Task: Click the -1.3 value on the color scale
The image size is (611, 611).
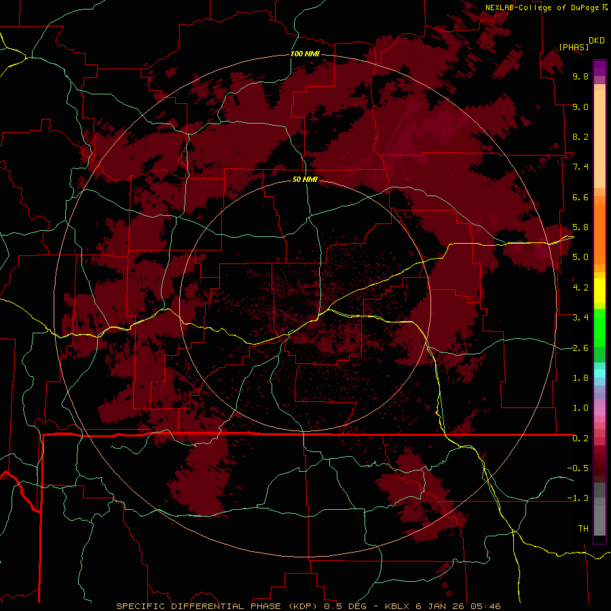Action: coord(578,498)
